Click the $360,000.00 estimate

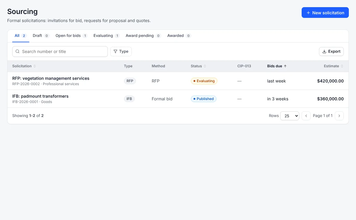[x=330, y=99]
